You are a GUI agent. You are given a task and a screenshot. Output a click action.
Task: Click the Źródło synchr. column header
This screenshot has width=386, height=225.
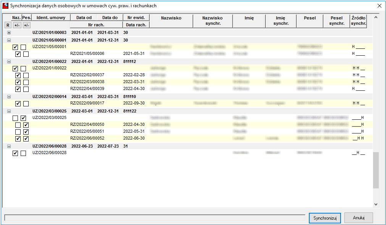pyautogui.click(x=359, y=21)
